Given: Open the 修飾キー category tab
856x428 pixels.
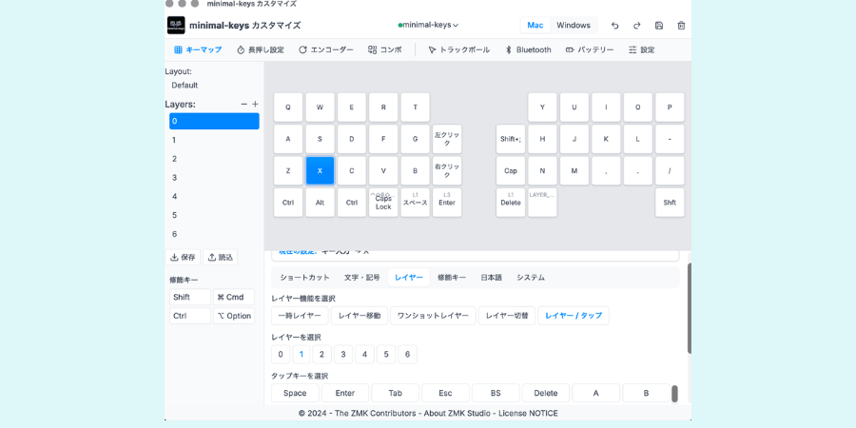Looking at the screenshot, I should point(452,278).
